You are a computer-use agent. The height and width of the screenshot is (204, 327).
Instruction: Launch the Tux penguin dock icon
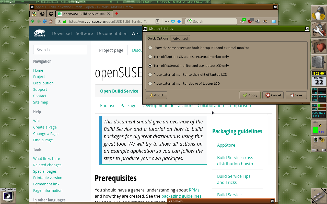(x=319, y=13)
